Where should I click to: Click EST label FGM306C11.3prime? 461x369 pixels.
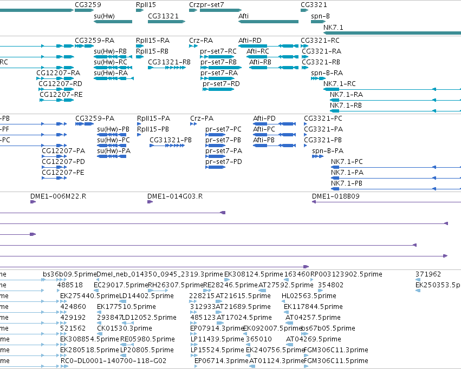(x=336, y=350)
